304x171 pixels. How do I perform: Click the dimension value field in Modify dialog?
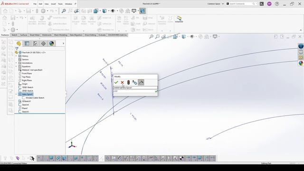tap(134, 91)
